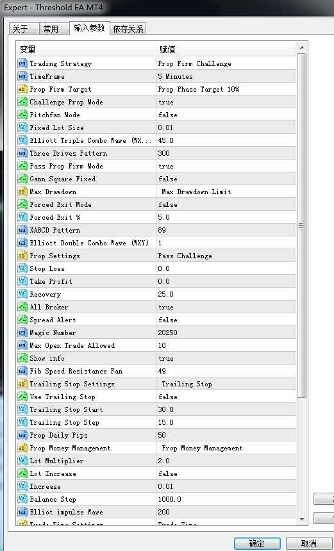Open Show info true value dropdown

tap(226, 358)
